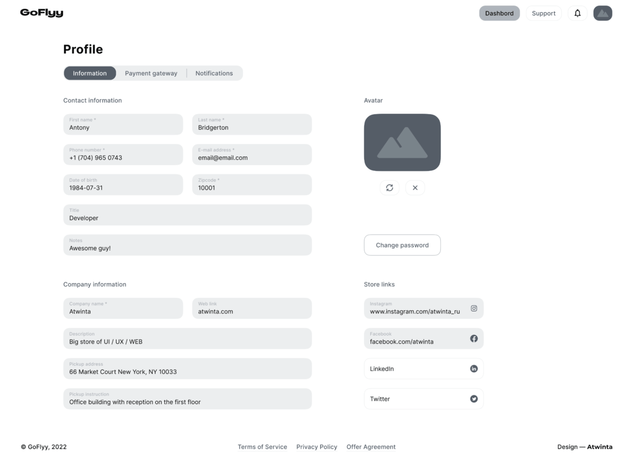Open the user avatar menu in header
The height and width of the screenshot is (460, 633).
603,13
